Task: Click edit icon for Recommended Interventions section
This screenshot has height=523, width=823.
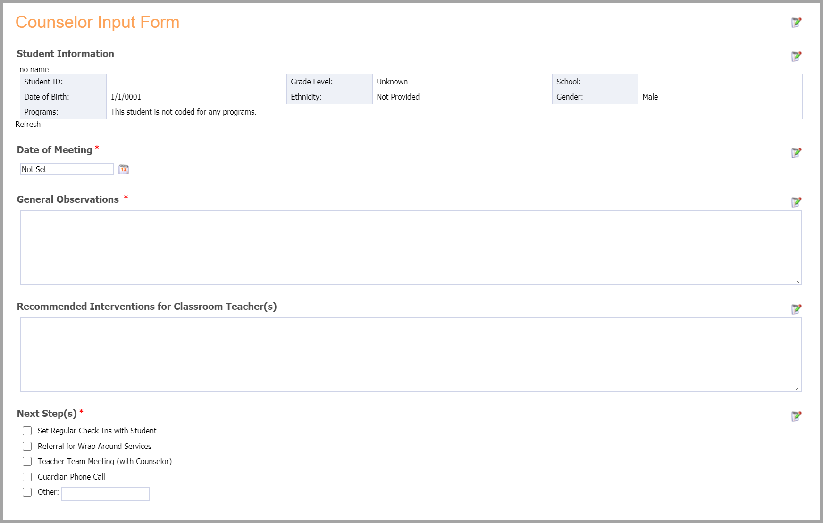Action: click(x=796, y=309)
